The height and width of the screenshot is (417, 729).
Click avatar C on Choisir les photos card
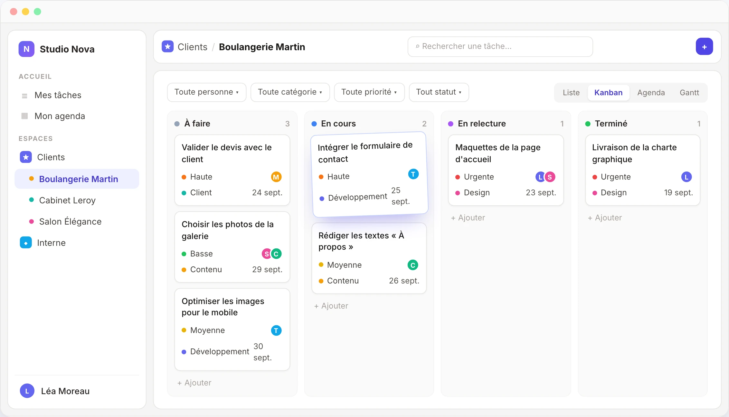[x=276, y=254]
